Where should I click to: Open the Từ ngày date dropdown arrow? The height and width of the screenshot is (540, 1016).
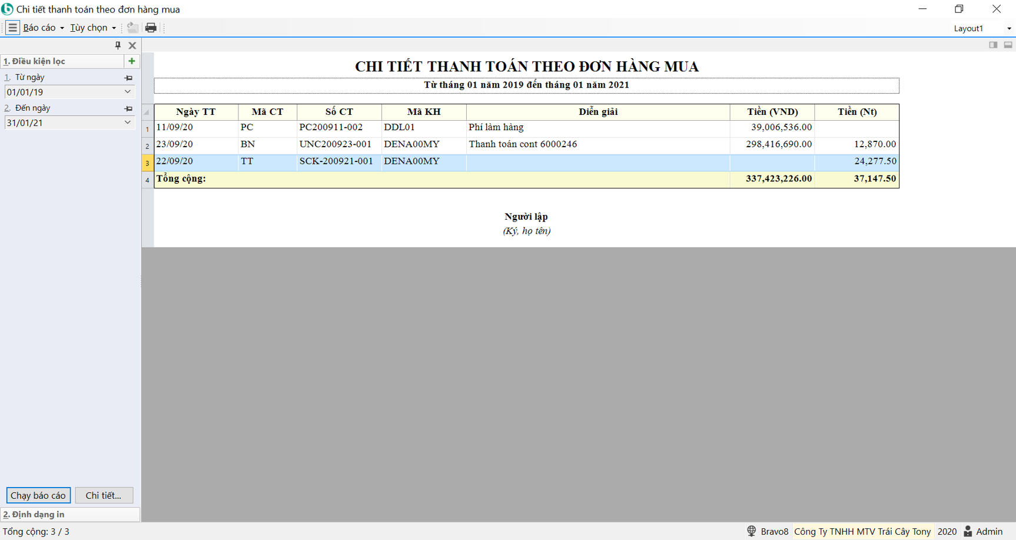pos(128,92)
